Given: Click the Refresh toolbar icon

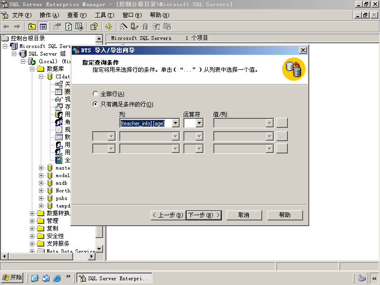Looking at the screenshot, I should coord(68,27).
